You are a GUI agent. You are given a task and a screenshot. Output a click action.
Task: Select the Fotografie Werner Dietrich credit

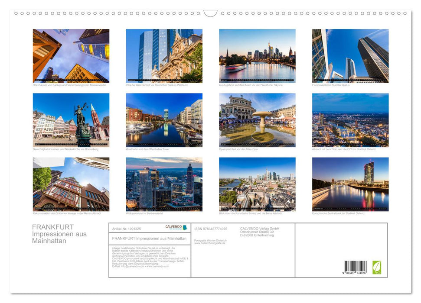(210, 241)
